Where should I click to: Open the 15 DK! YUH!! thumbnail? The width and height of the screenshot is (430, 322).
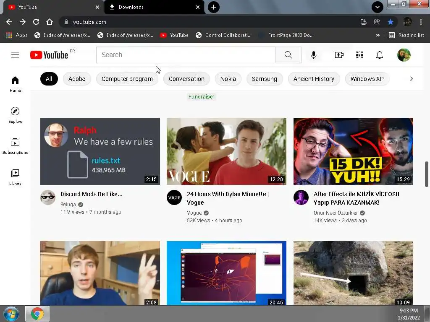[x=353, y=151]
